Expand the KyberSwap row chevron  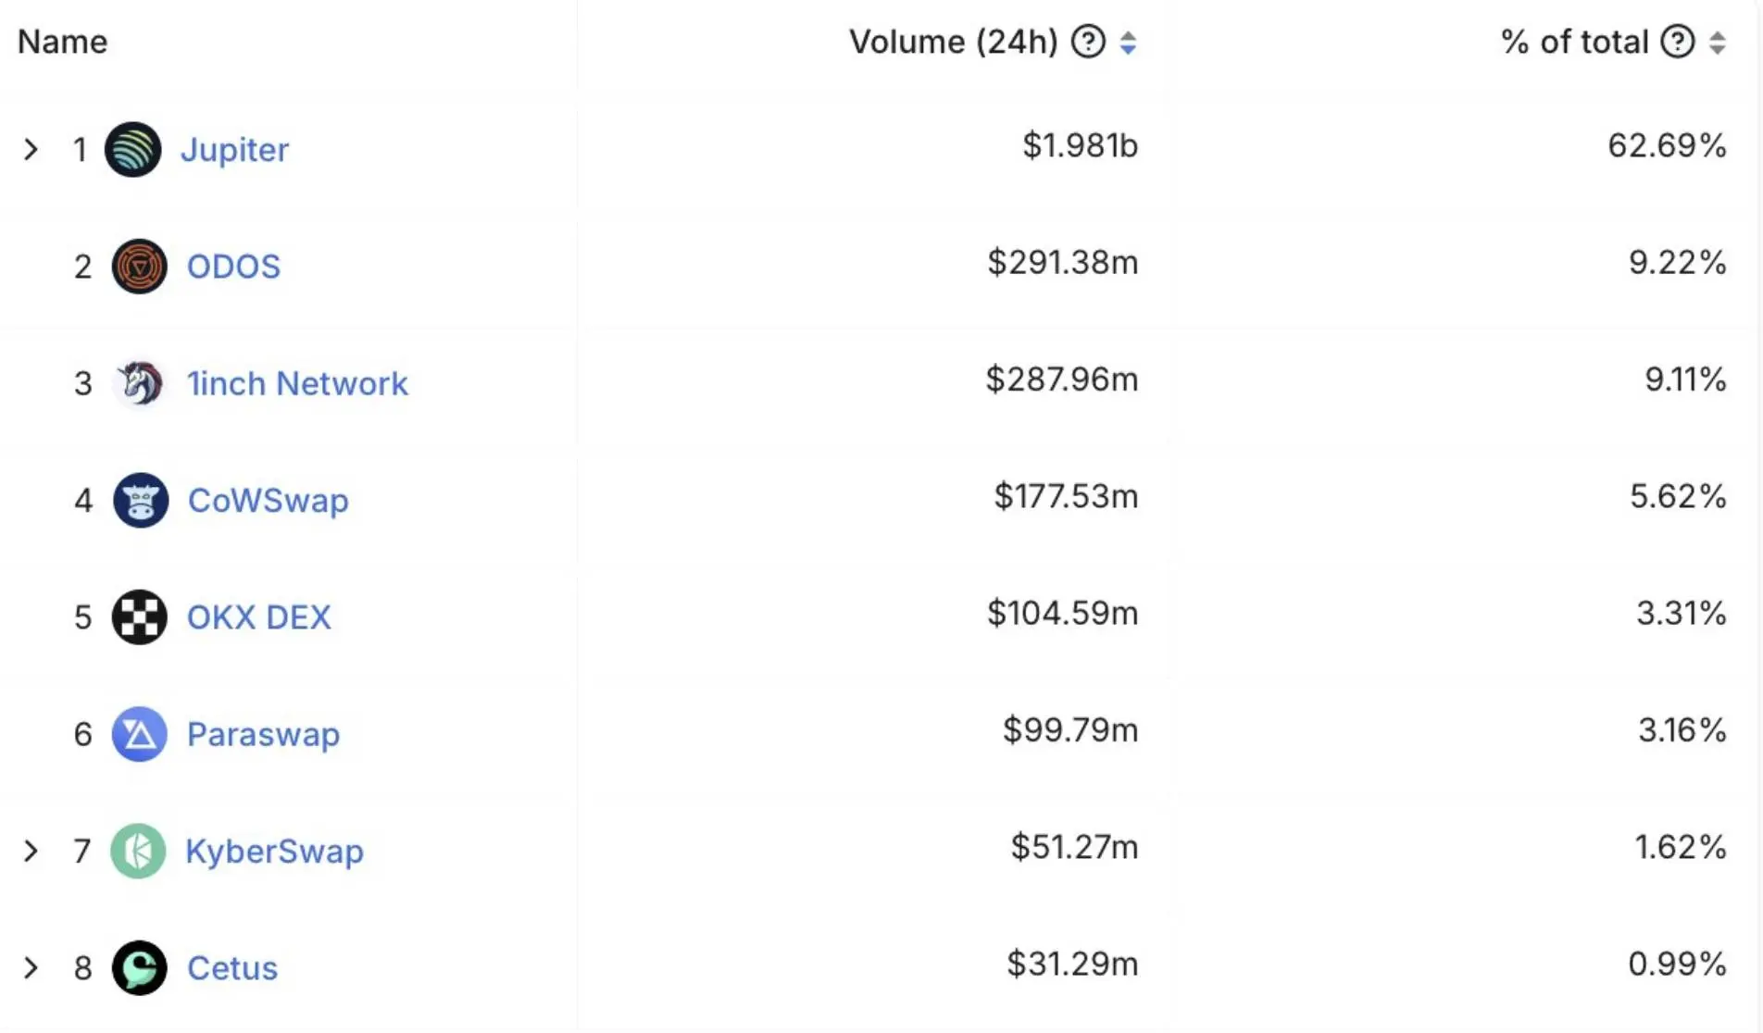(x=31, y=851)
